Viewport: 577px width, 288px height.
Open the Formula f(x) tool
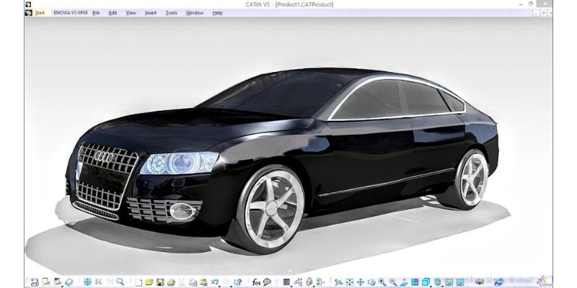(257, 282)
